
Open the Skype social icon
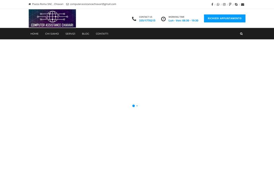pos(236,4)
